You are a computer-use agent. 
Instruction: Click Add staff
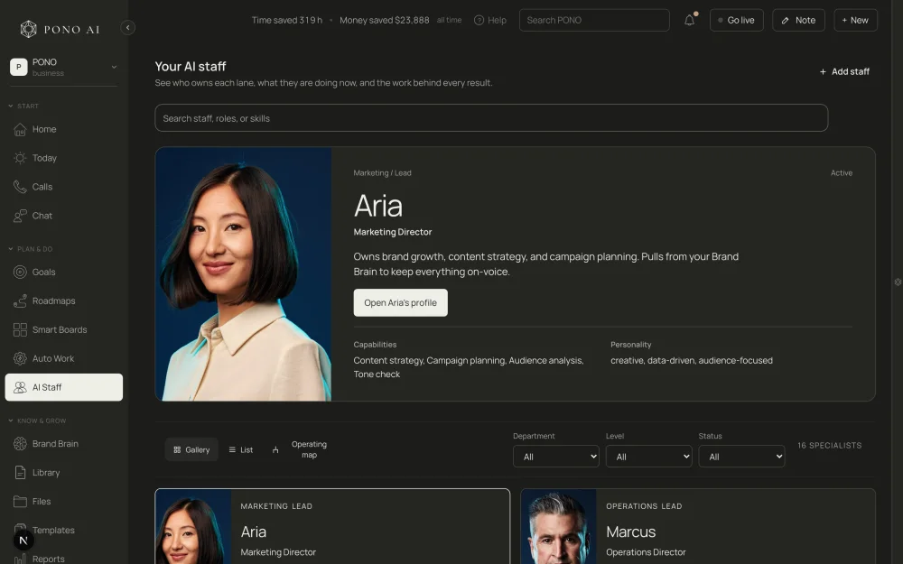pyautogui.click(x=844, y=71)
